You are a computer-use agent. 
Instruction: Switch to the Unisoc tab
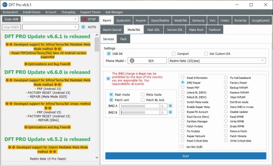click(x=225, y=20)
